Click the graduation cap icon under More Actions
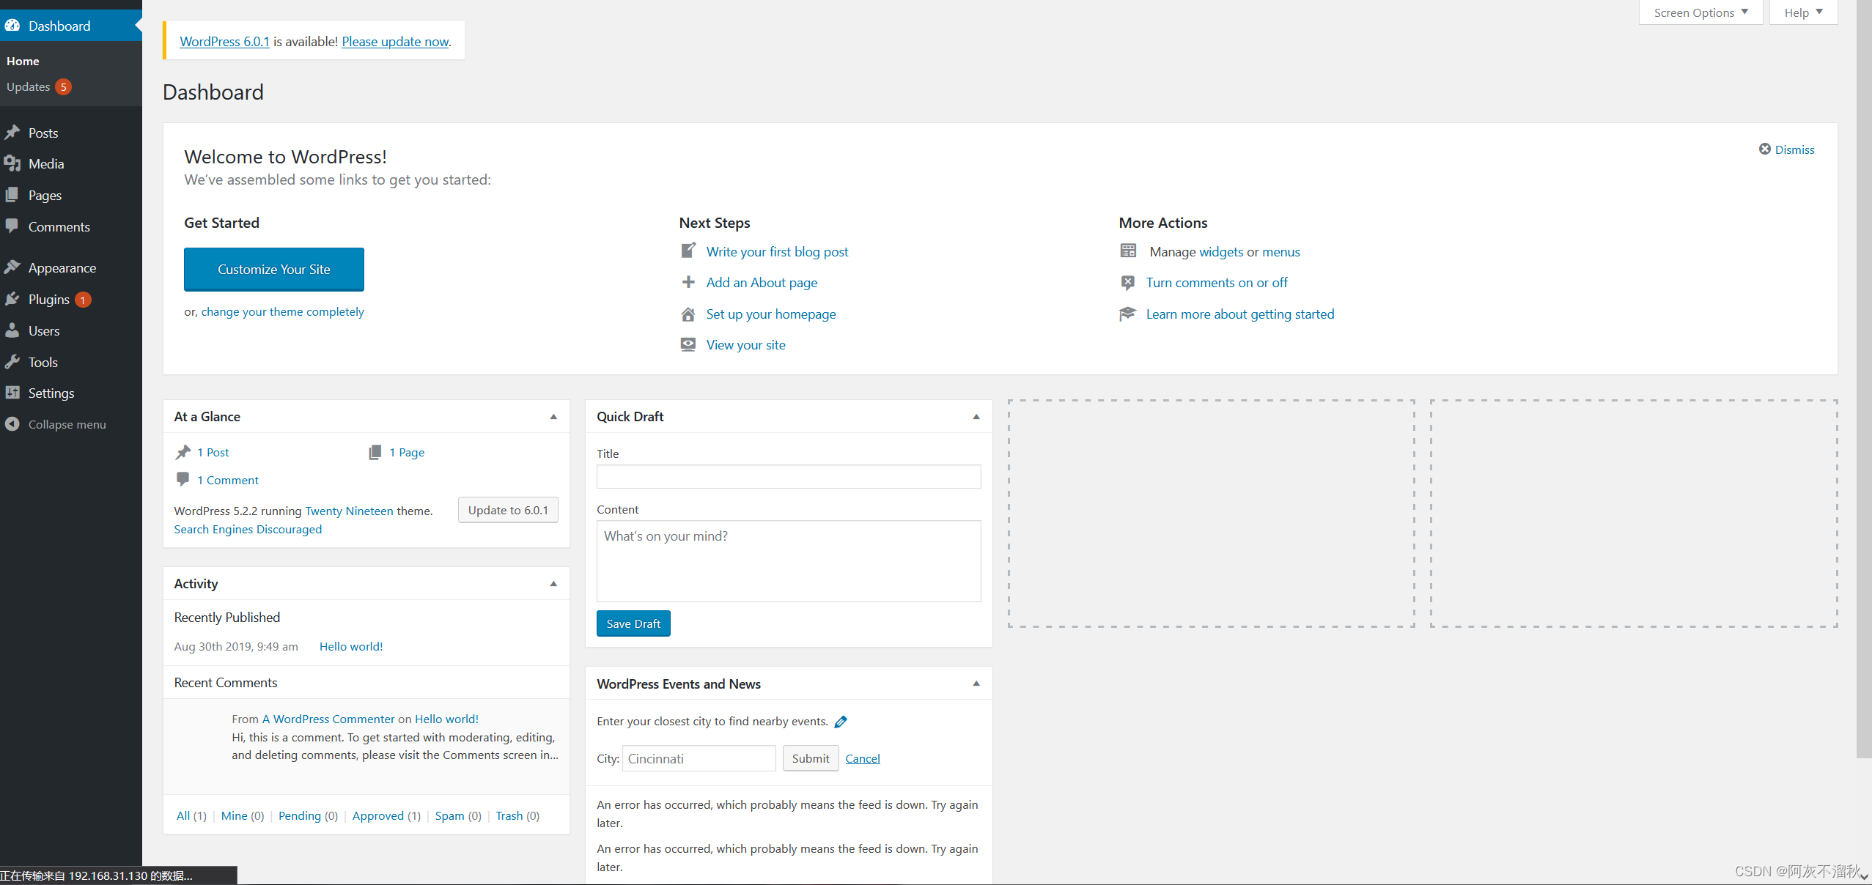The width and height of the screenshot is (1872, 885). (x=1127, y=314)
